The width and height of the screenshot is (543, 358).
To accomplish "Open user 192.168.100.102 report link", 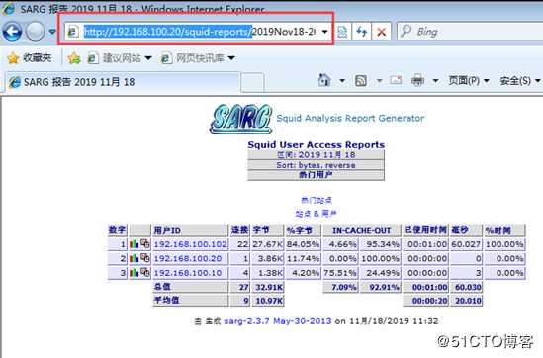I will [191, 244].
